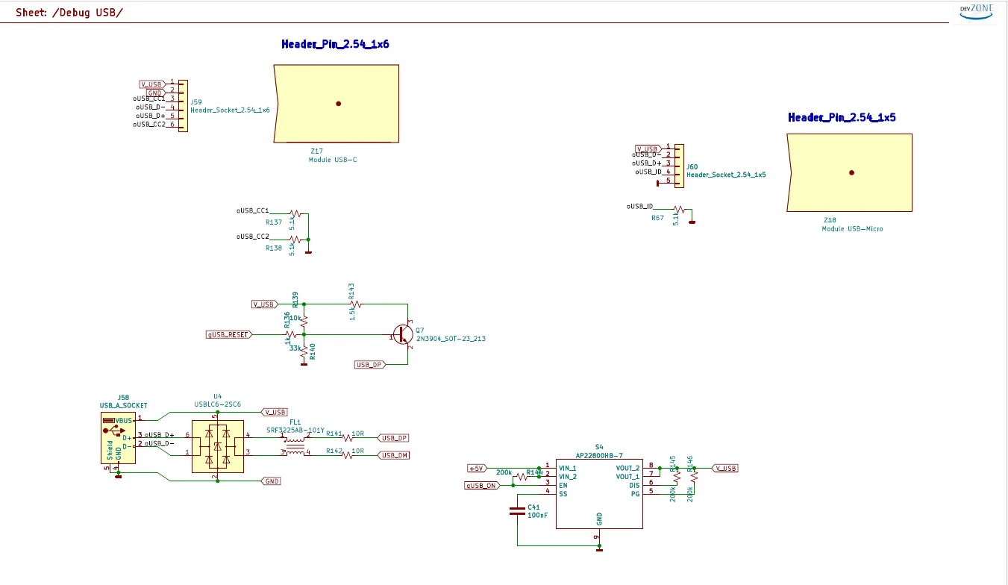Select the Q7 2N3904 transistor symbol
This screenshot has height=585, width=1008.
tap(404, 335)
